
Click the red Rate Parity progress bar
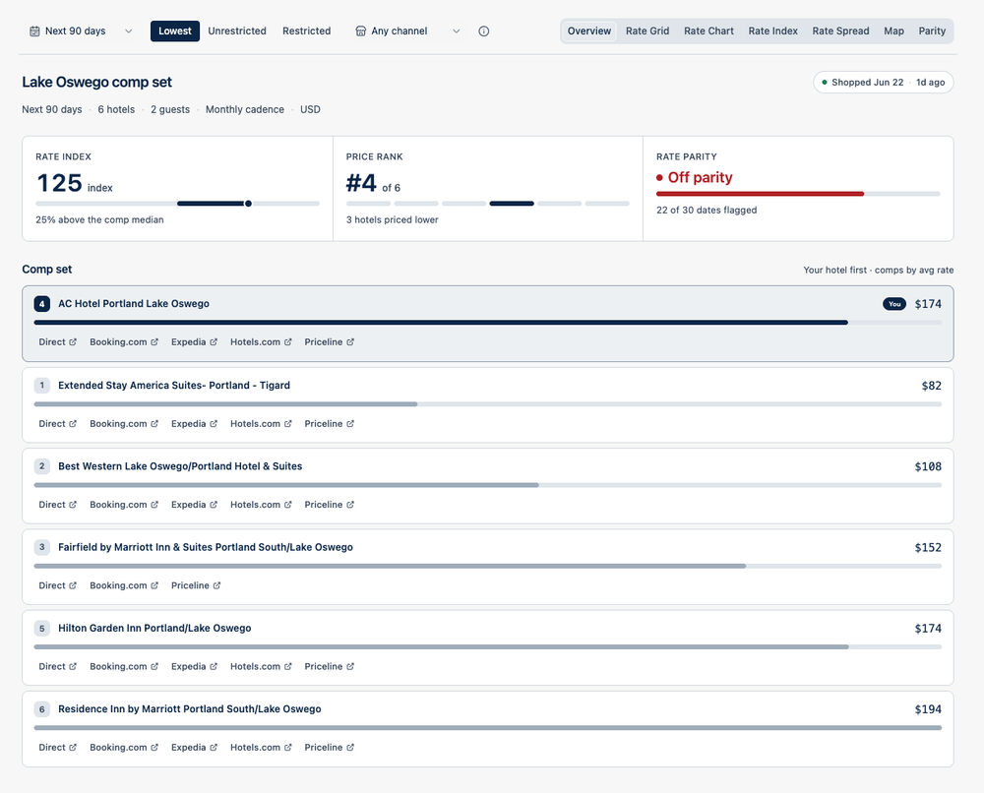760,194
